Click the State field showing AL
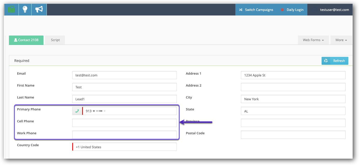The width and height of the screenshot is (359, 165). tap(293, 111)
